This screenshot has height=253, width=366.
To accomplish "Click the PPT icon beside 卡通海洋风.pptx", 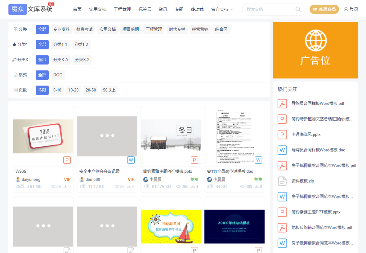I will [x=282, y=135].
